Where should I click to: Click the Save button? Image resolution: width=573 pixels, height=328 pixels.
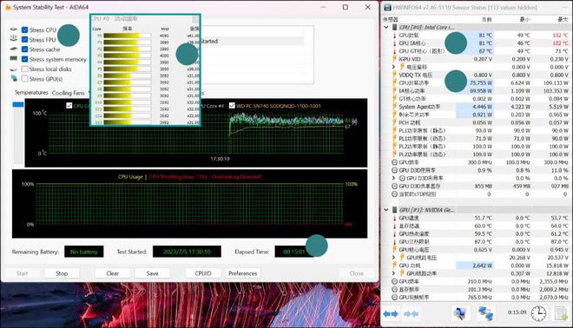pos(153,273)
